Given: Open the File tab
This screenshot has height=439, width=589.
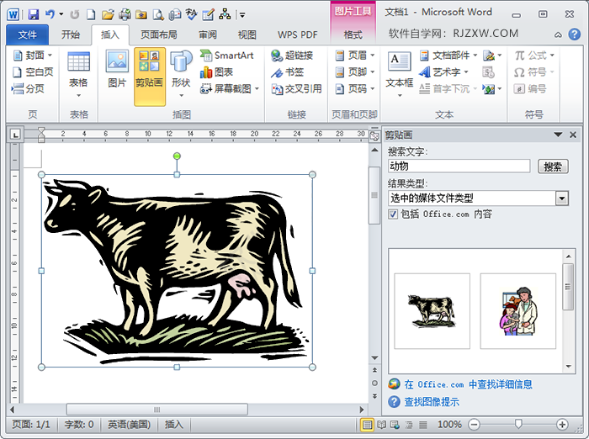Looking at the screenshot, I should [28, 35].
